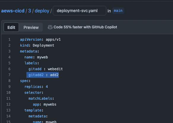173x123 pixels.
Task: Click line number 10 in the gutter
Action: 8,93
